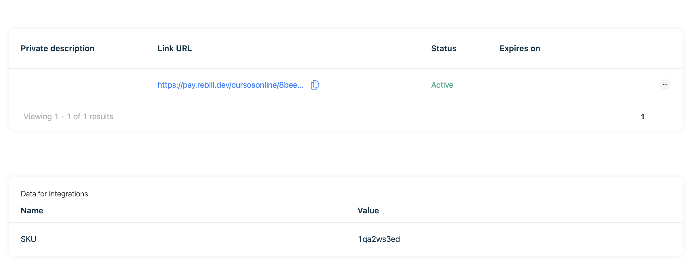The height and width of the screenshot is (268, 695).
Task: Select page 1 in the pagination
Action: pos(643,116)
